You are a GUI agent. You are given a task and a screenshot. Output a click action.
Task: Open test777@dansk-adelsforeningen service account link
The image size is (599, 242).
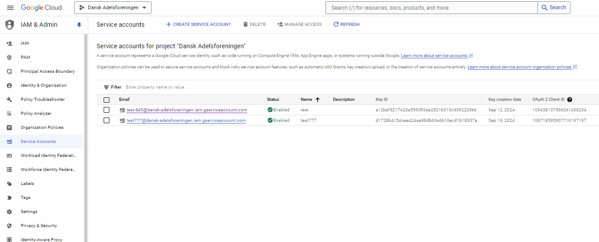pos(186,121)
